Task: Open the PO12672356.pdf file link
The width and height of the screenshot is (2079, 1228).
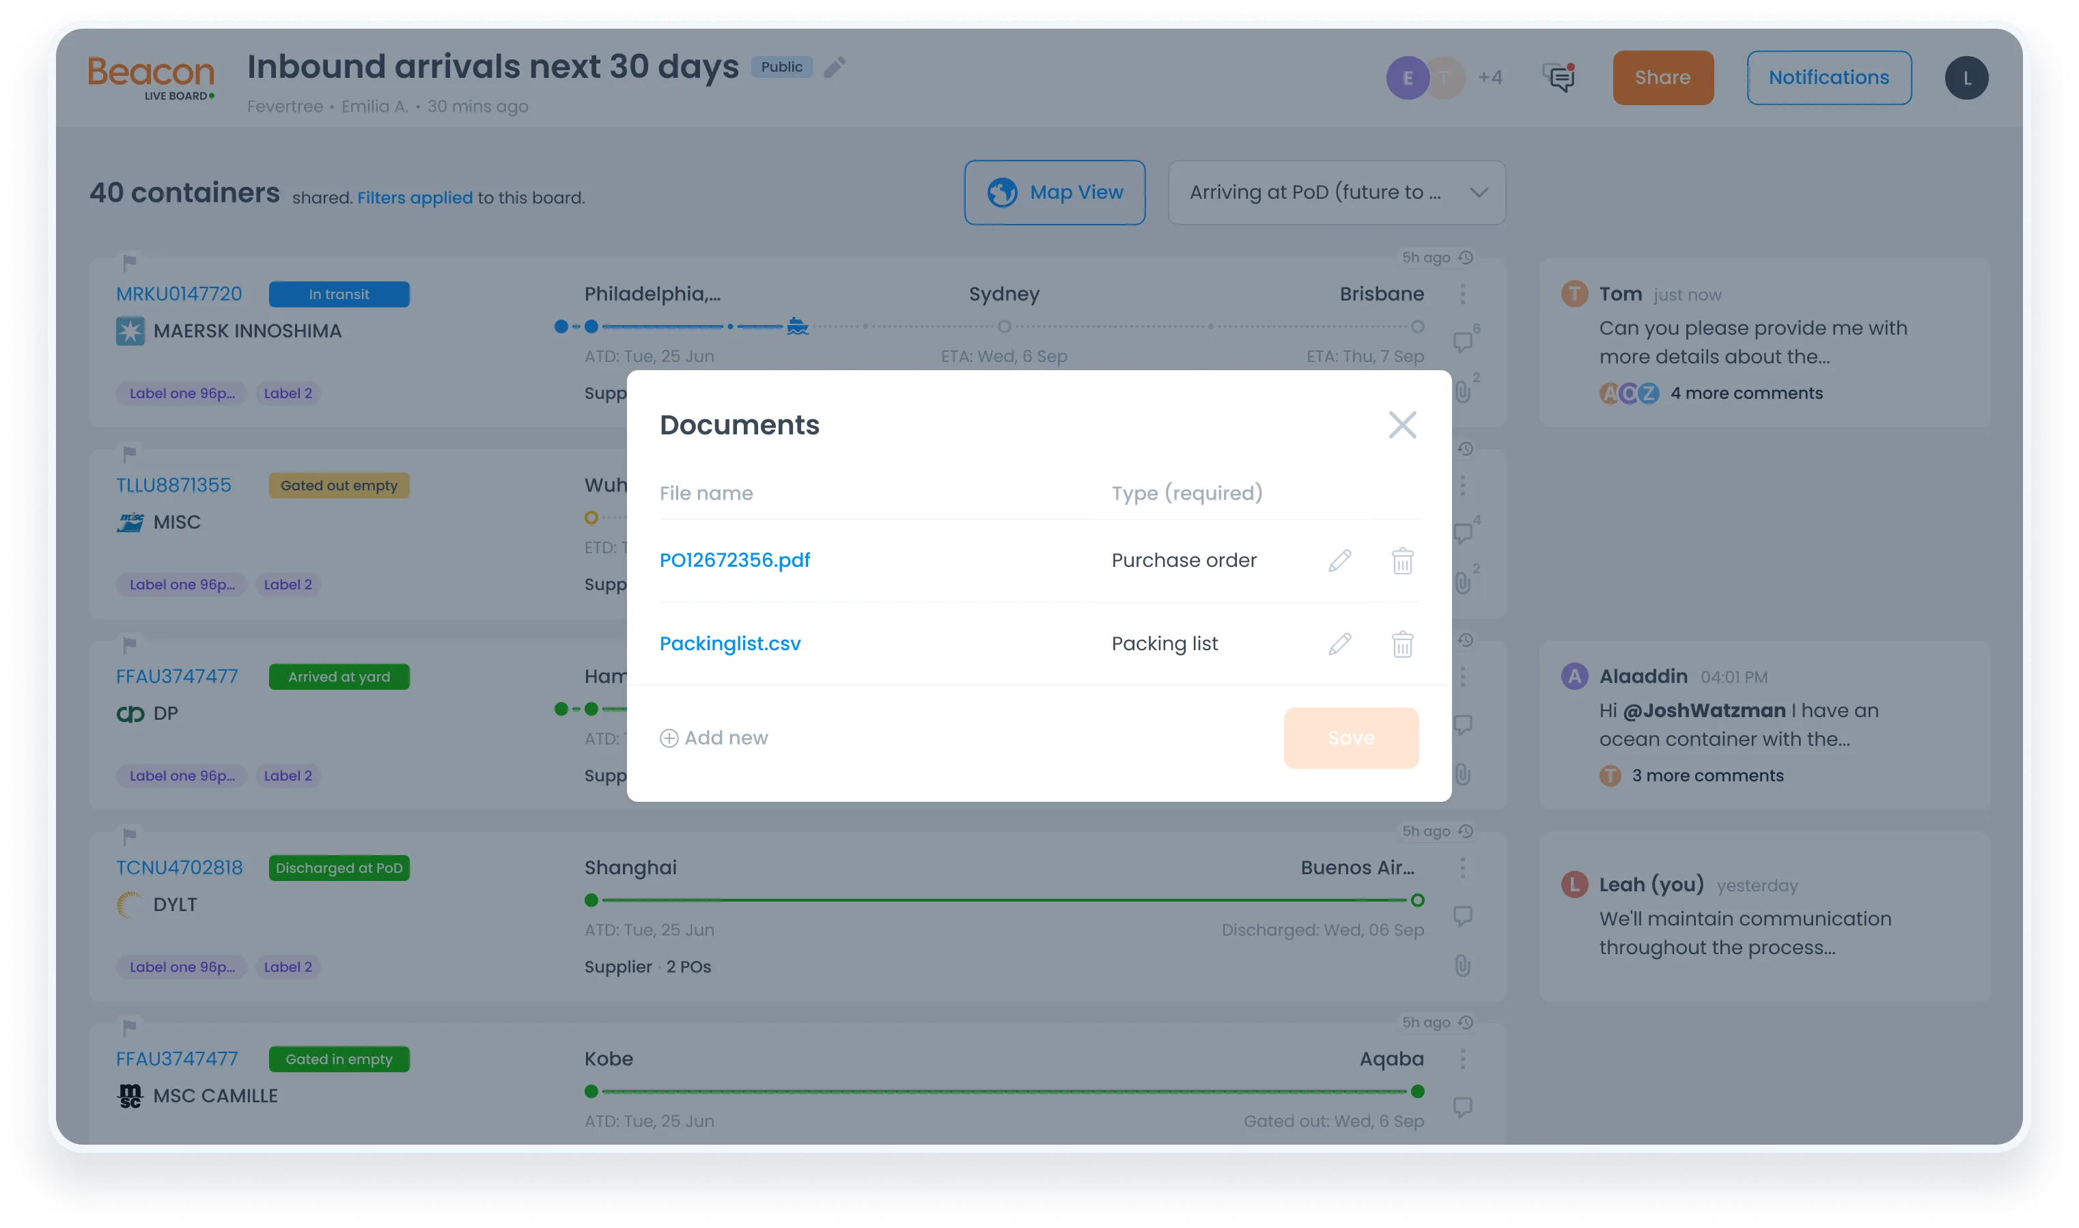Action: pos(735,560)
